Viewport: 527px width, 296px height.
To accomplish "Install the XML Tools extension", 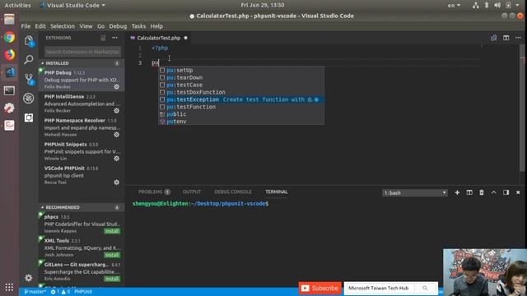I will coord(112,255).
